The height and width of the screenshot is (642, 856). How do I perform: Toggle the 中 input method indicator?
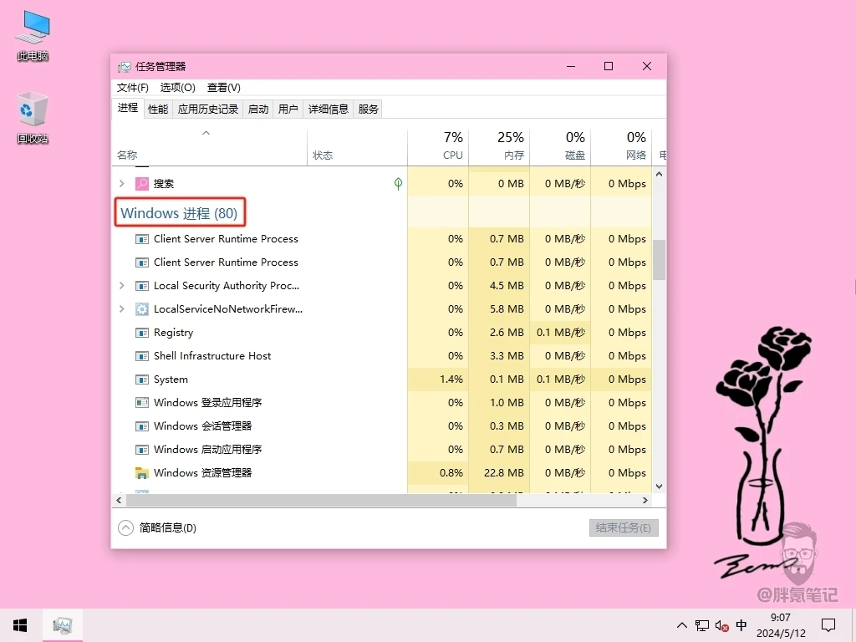point(741,625)
